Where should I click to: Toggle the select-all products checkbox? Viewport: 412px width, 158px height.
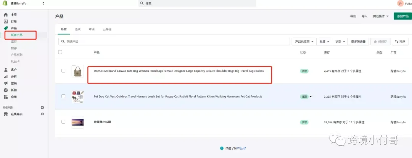pyautogui.click(x=60, y=52)
